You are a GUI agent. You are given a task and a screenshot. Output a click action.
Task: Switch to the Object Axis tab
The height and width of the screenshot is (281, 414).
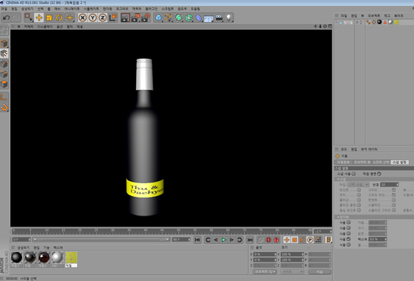(362, 162)
